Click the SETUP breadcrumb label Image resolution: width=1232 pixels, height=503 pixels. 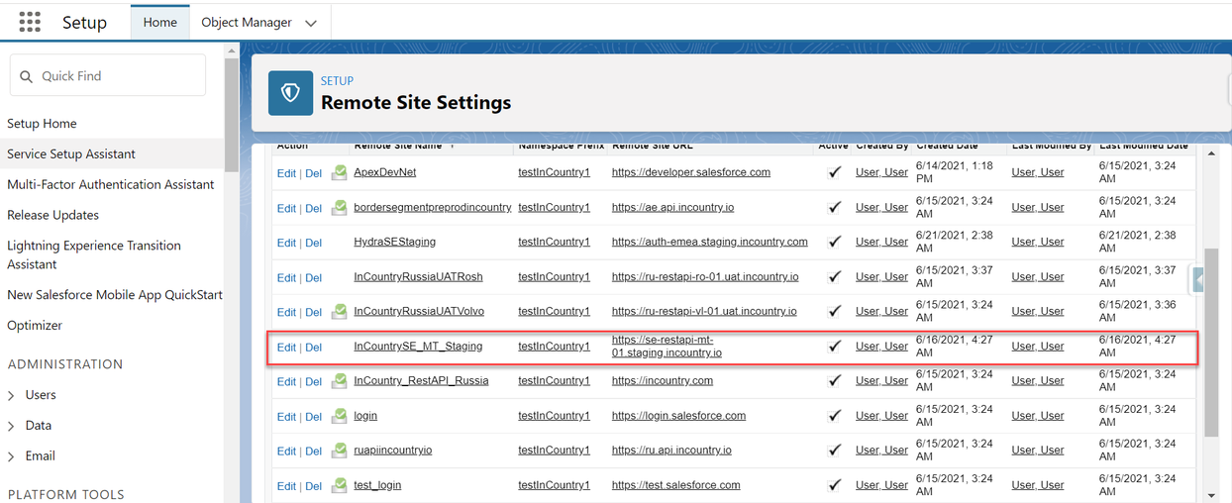[337, 81]
